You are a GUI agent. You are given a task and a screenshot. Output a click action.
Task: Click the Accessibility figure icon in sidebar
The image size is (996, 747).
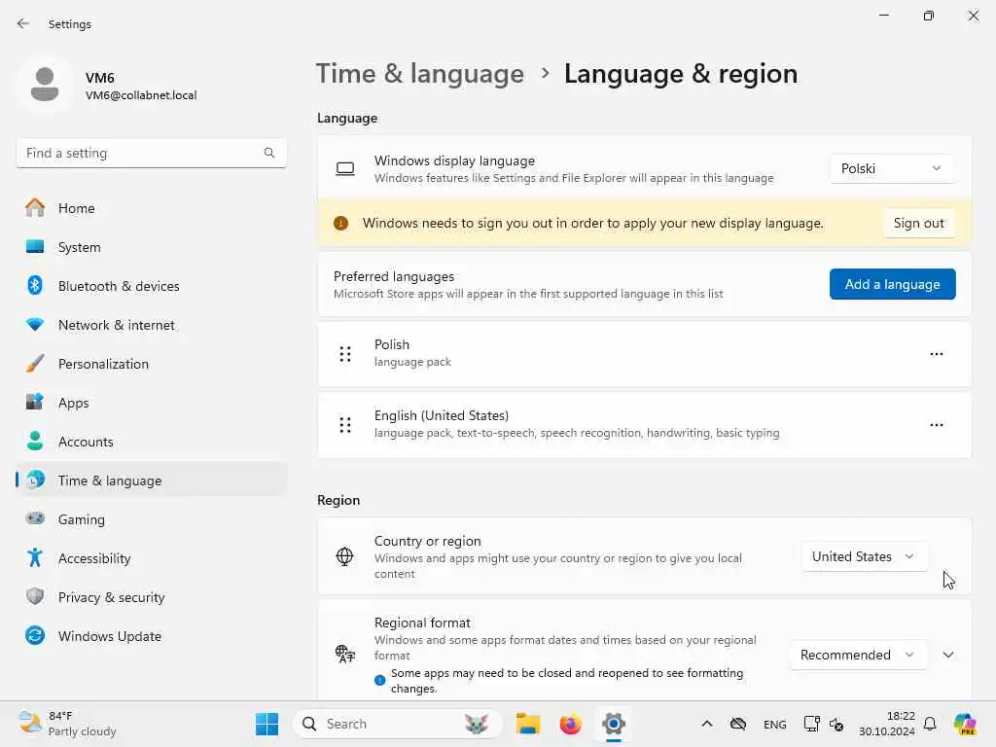click(x=35, y=557)
